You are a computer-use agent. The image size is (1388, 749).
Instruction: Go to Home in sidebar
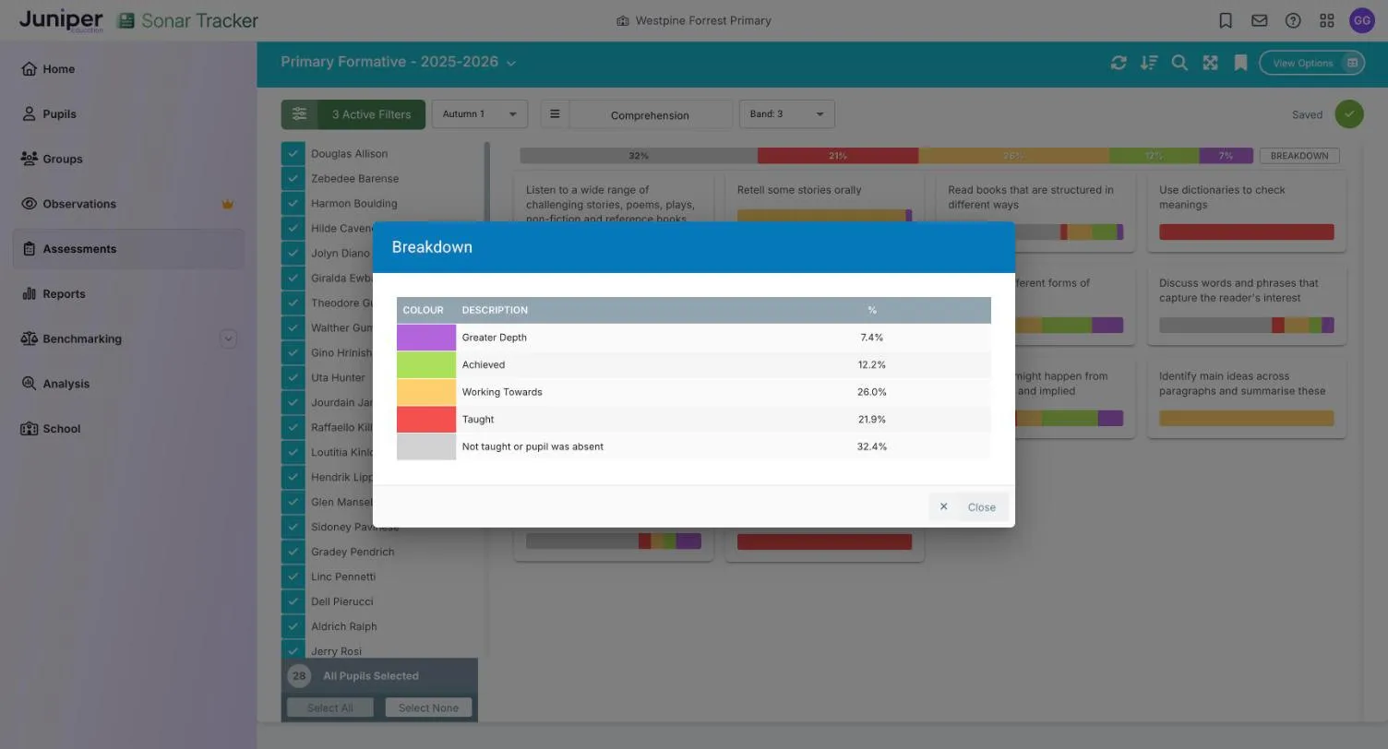click(x=128, y=69)
